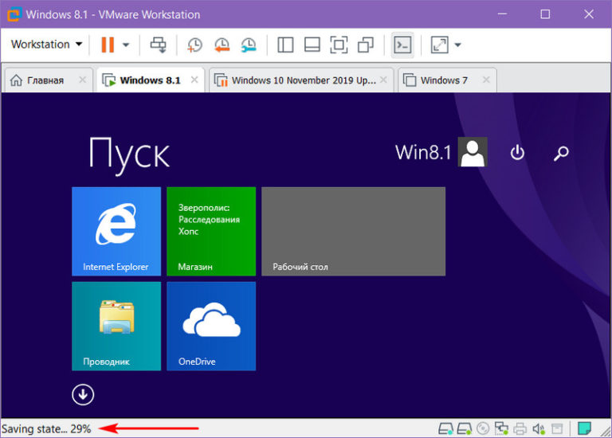Enter full screen mode icon
The width and height of the screenshot is (612, 438).
pyautogui.click(x=339, y=45)
